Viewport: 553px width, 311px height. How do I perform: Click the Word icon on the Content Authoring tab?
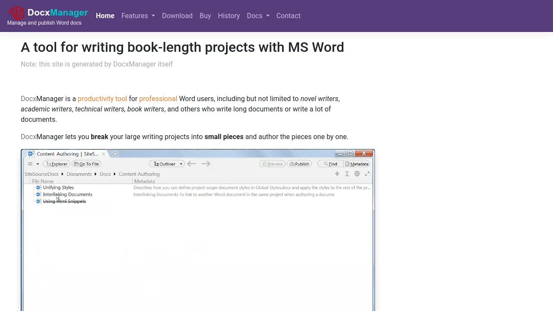coord(31,154)
